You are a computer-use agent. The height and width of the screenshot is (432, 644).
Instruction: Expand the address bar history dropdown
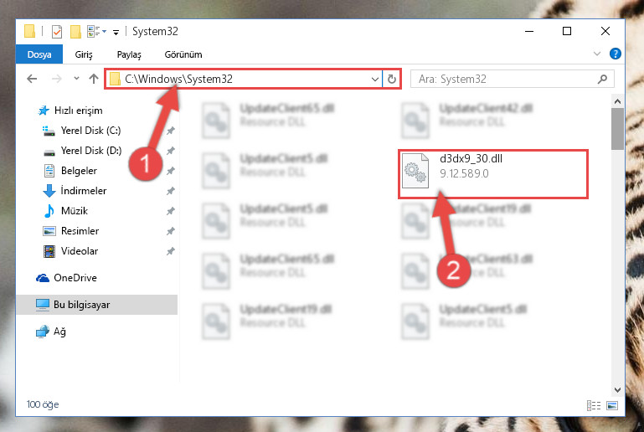[374, 80]
